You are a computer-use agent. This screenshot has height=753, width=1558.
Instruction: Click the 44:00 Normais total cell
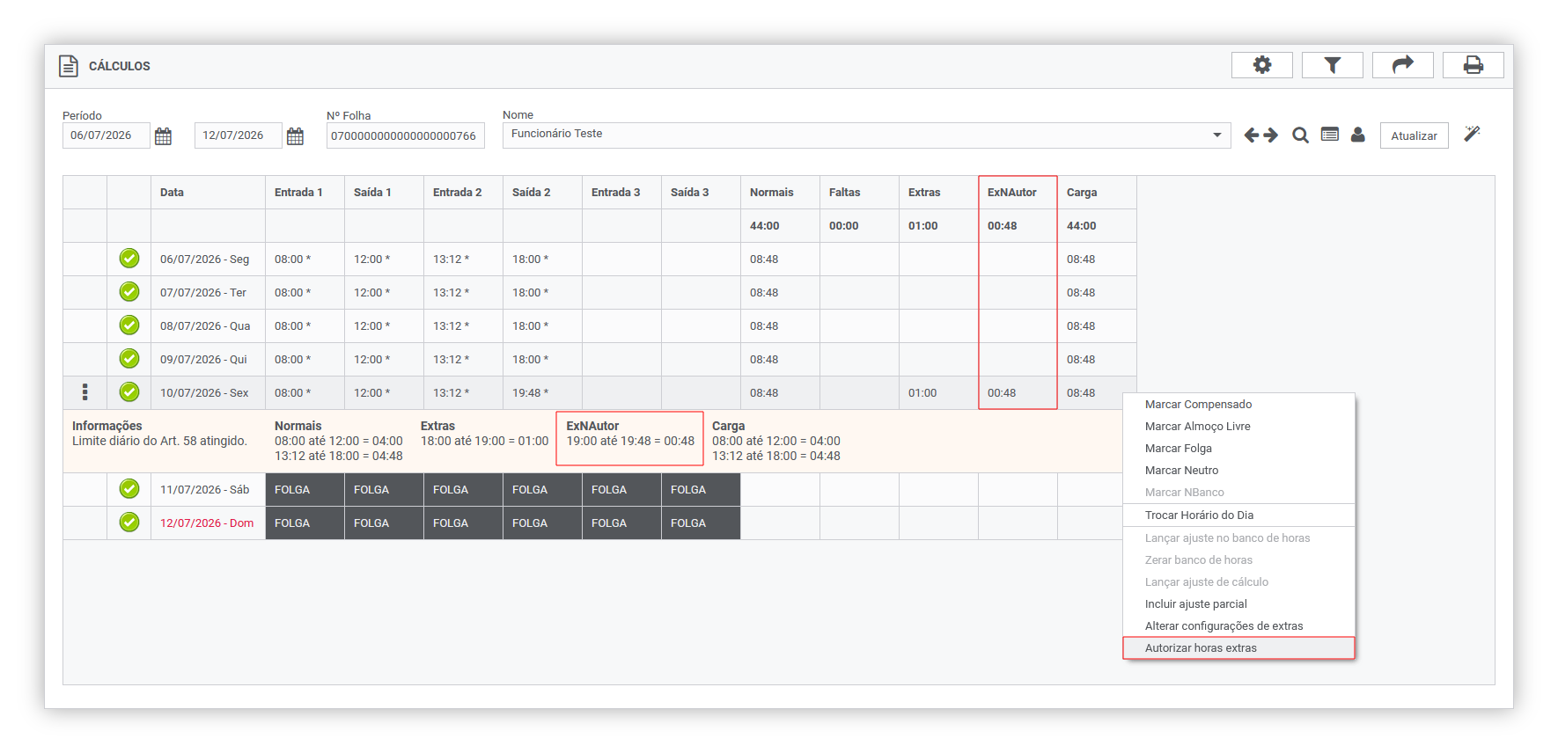(780, 226)
